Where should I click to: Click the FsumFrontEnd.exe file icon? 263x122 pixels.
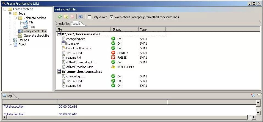(x=63, y=48)
